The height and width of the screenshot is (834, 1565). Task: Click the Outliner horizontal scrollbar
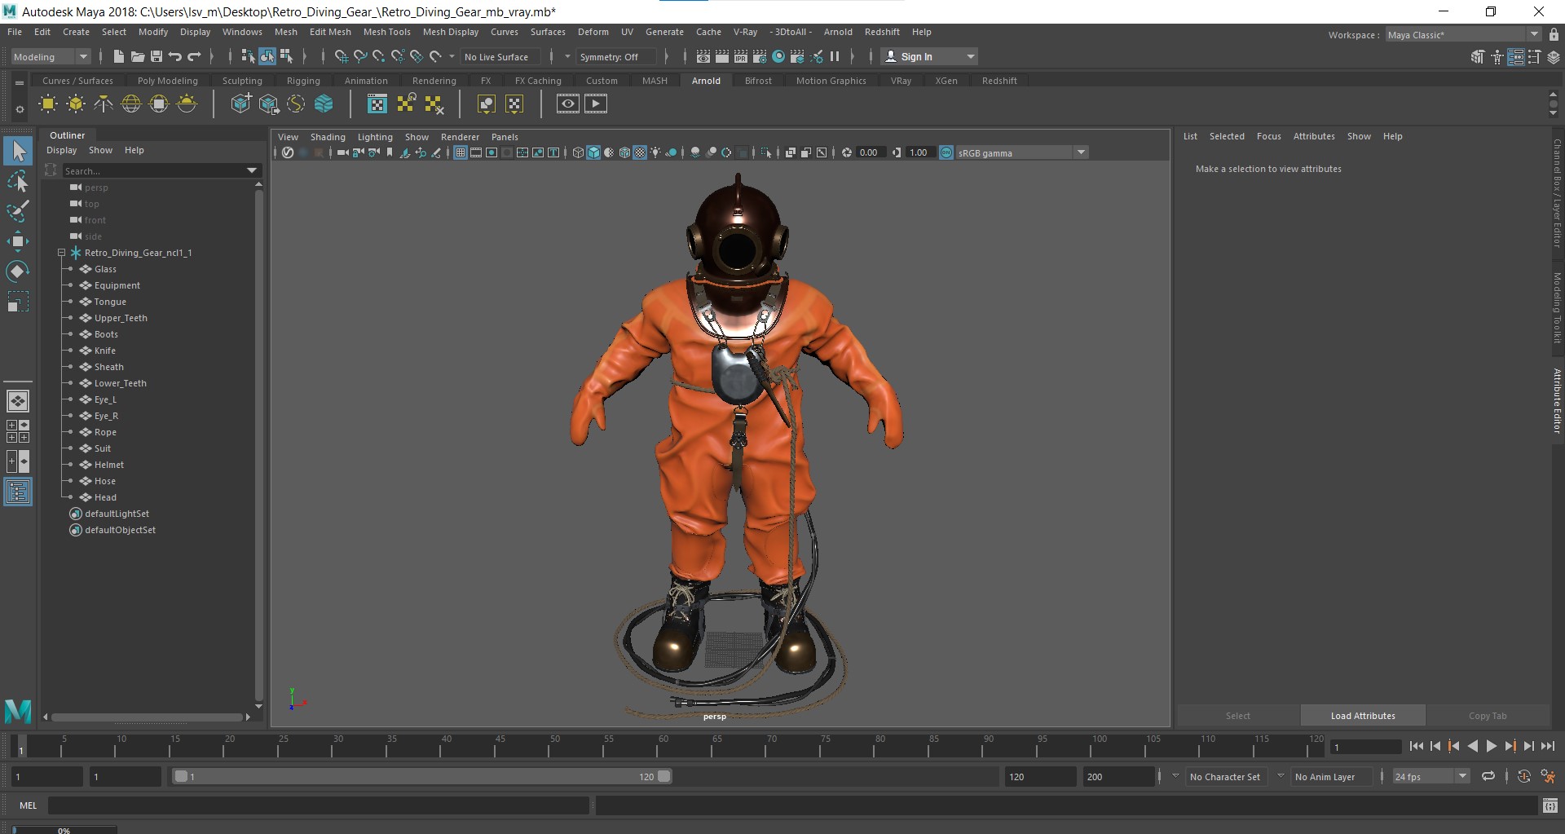148,717
